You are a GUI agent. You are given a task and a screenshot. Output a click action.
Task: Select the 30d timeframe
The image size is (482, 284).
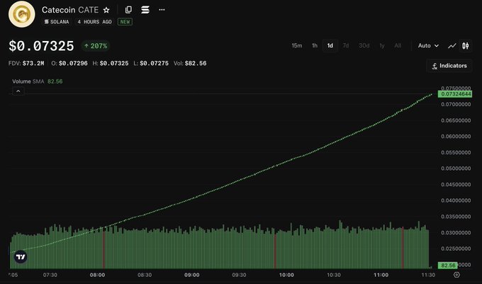364,46
